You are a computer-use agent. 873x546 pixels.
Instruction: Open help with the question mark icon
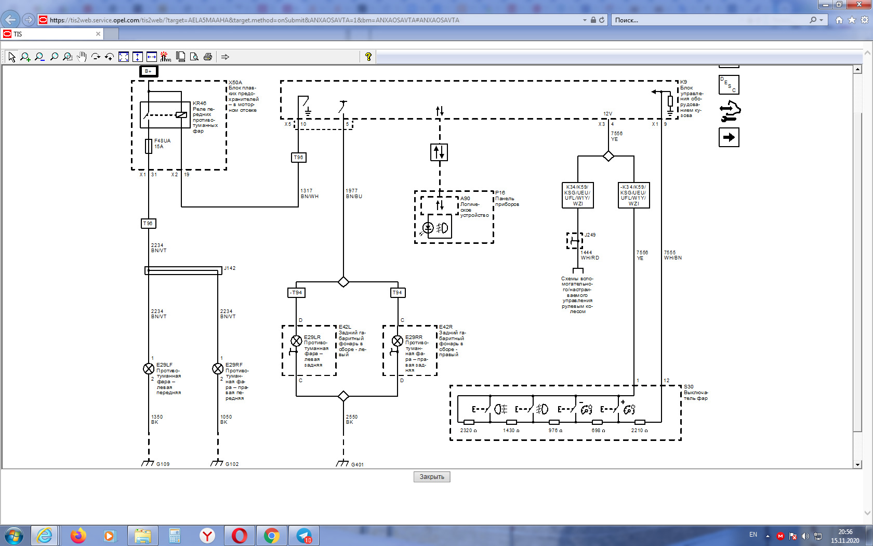tap(368, 57)
